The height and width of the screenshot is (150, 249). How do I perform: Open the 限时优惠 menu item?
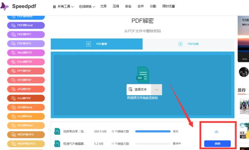click(x=168, y=6)
